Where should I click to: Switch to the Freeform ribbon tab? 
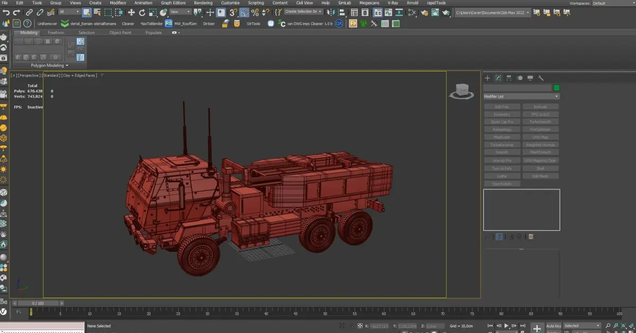coord(56,33)
